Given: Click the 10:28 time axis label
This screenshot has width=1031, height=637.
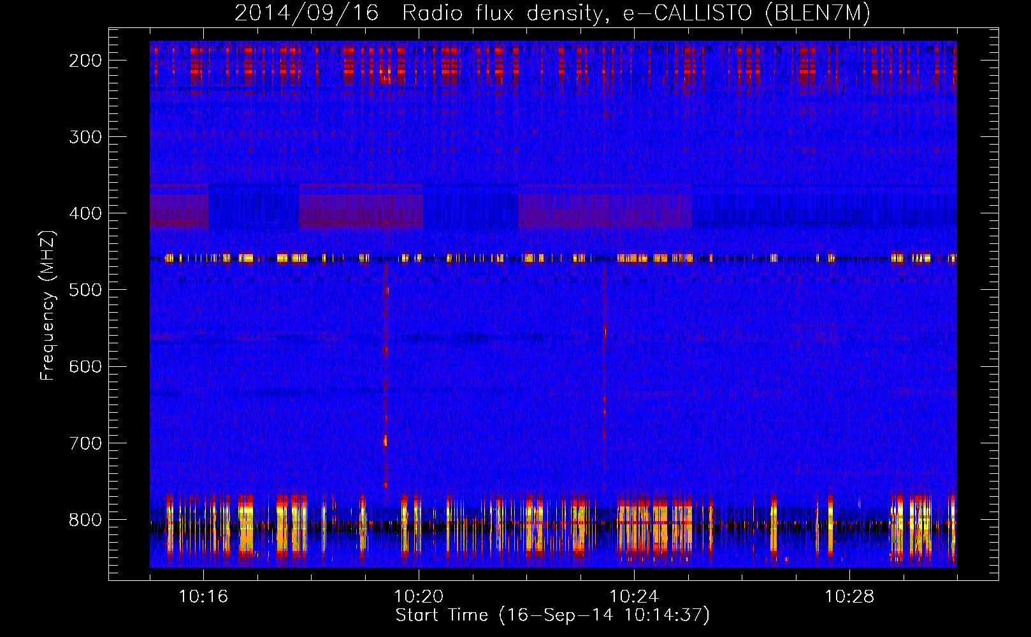Looking at the screenshot, I should click(x=849, y=596).
